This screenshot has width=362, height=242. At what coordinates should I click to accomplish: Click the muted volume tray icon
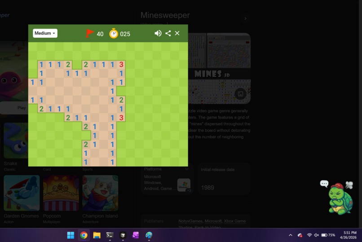coord(316,235)
